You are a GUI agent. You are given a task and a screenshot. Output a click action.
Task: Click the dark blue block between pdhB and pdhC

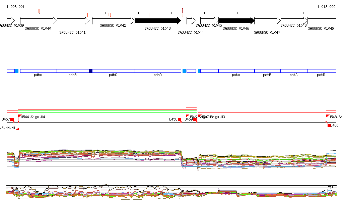pos(91,71)
